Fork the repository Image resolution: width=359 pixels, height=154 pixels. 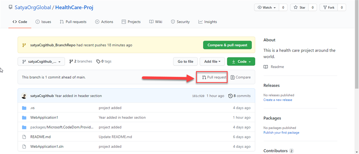click(329, 8)
